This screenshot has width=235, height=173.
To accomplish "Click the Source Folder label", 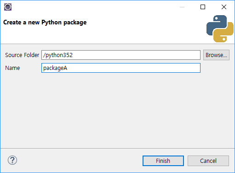I will (x=22, y=55).
